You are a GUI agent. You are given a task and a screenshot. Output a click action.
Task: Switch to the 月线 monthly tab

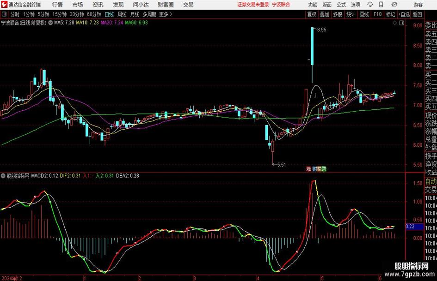pyautogui.click(x=135, y=14)
